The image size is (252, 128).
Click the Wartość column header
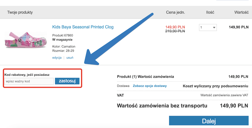click(x=242, y=13)
